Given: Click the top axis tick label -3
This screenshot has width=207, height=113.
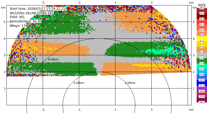Looking at the screenshot, I should tap(43, 3).
